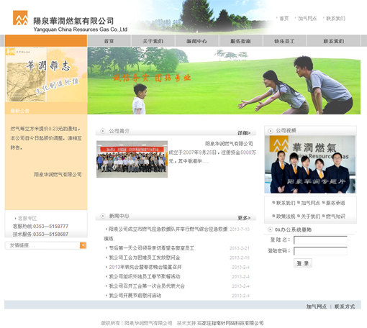Click the footer 联系方式 link
367x328 pixels.
[345, 306]
